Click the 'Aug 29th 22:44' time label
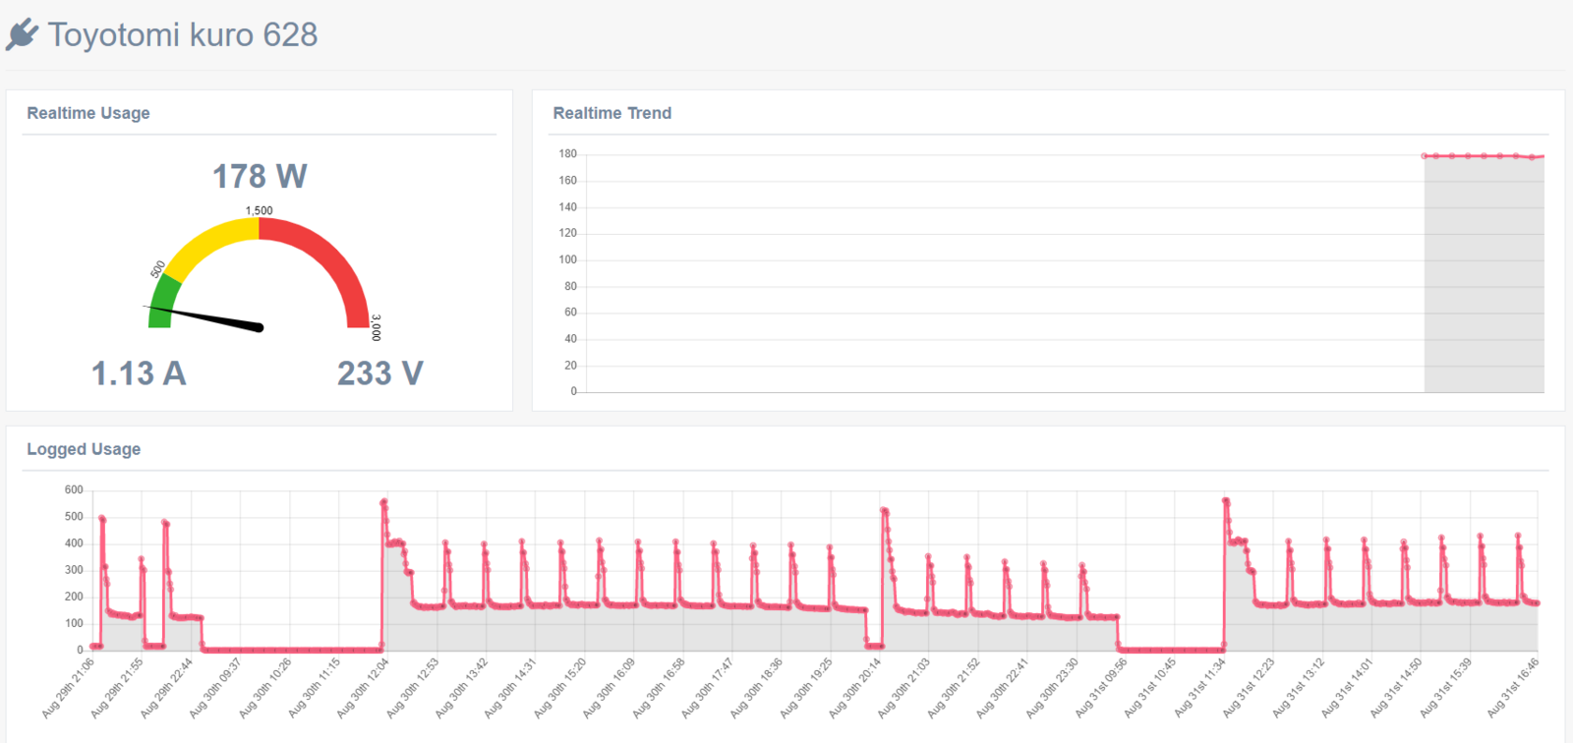Image resolution: width=1573 pixels, height=743 pixels. click(x=167, y=688)
